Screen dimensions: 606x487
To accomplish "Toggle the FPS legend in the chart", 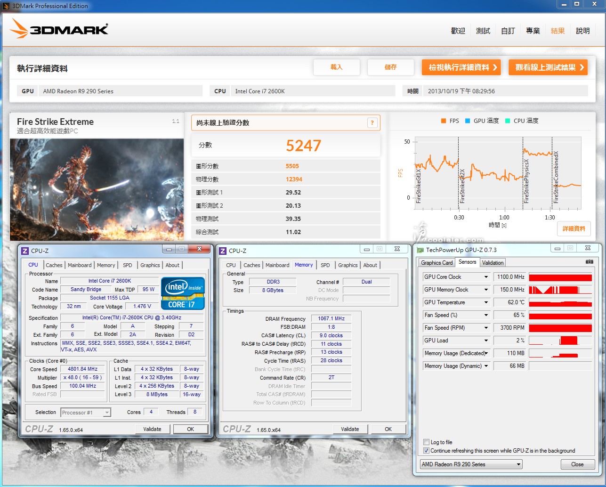I will (x=450, y=121).
